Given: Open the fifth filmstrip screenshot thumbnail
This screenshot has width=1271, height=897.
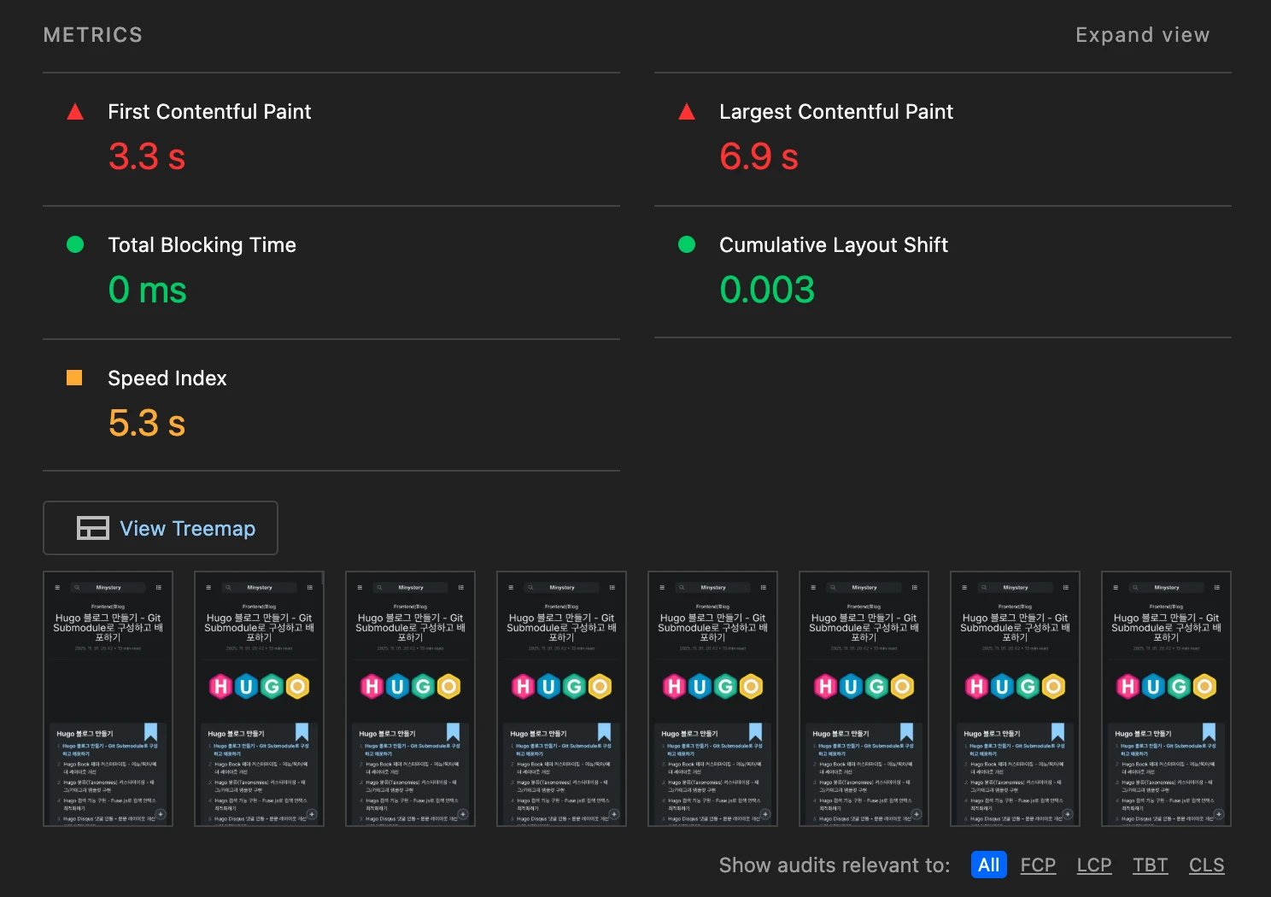Looking at the screenshot, I should (x=713, y=699).
